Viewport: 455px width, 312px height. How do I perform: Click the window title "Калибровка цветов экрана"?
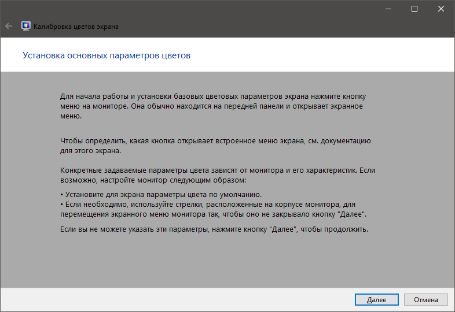click(x=76, y=27)
